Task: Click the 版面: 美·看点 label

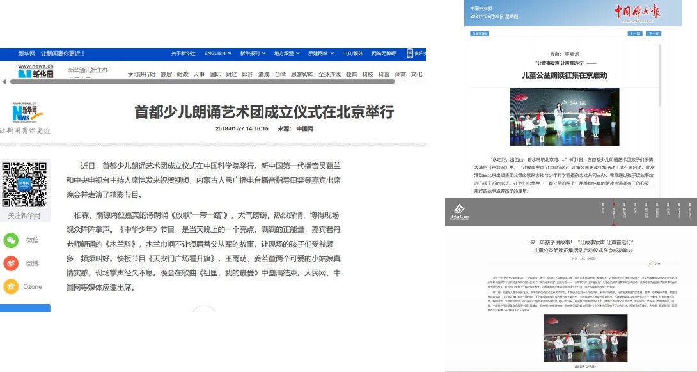Action: (x=565, y=54)
